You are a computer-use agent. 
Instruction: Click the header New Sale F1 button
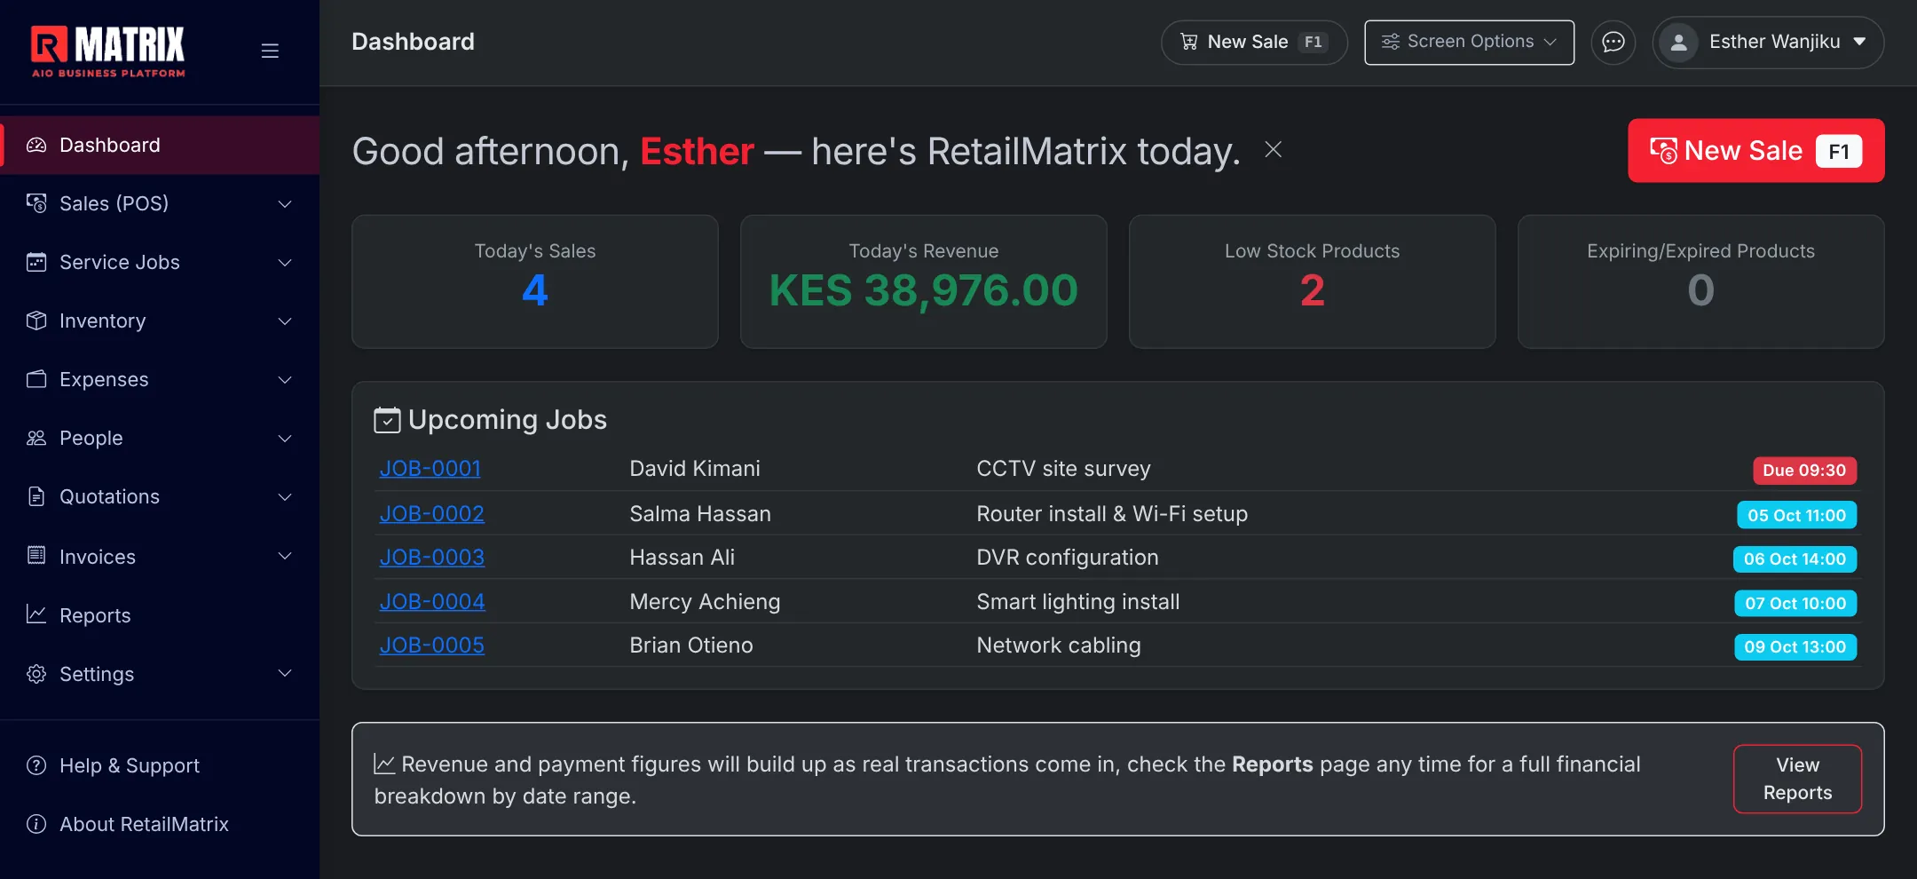1254,42
